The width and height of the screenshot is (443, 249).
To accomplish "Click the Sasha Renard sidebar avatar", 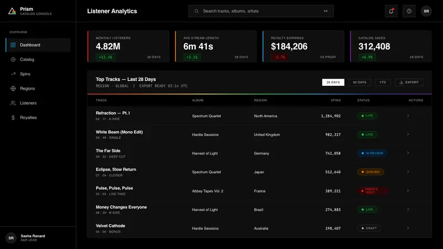I will click(11, 238).
